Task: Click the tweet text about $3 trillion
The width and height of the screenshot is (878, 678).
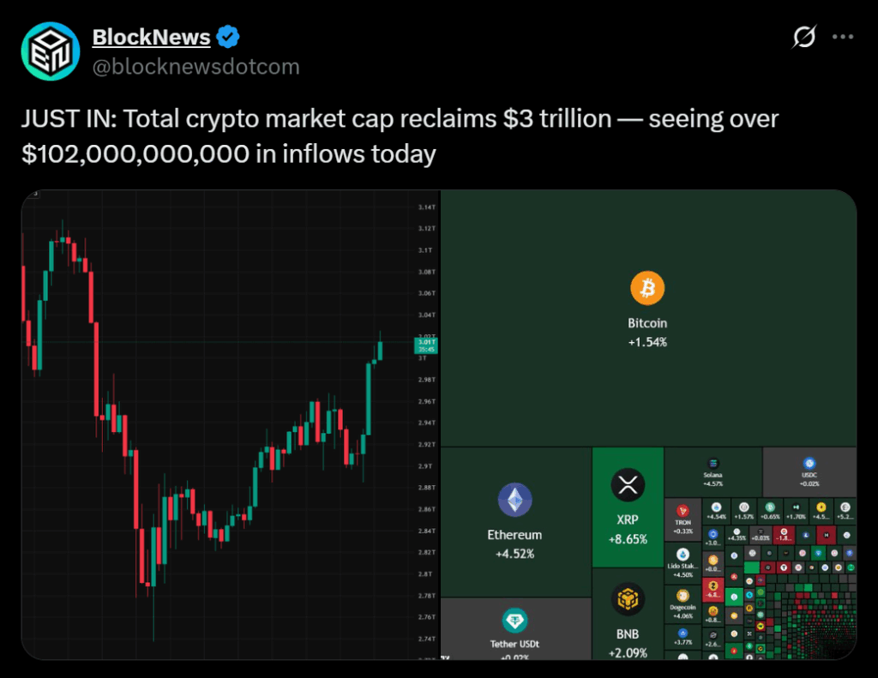Action: 400,136
